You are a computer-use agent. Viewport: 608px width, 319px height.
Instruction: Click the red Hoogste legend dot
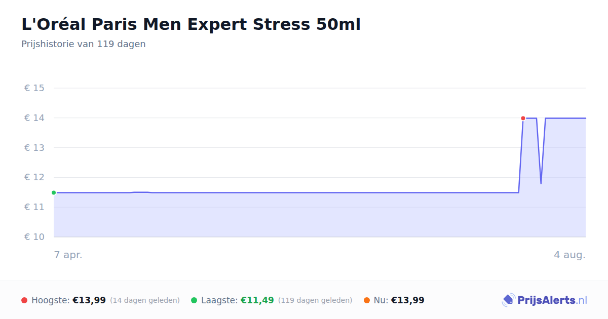click(x=24, y=300)
